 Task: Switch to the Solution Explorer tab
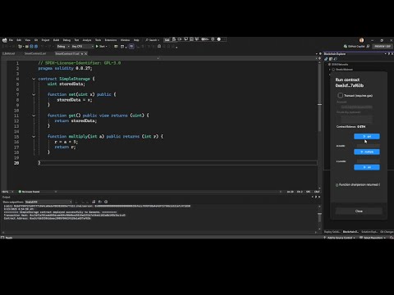click(x=369, y=232)
